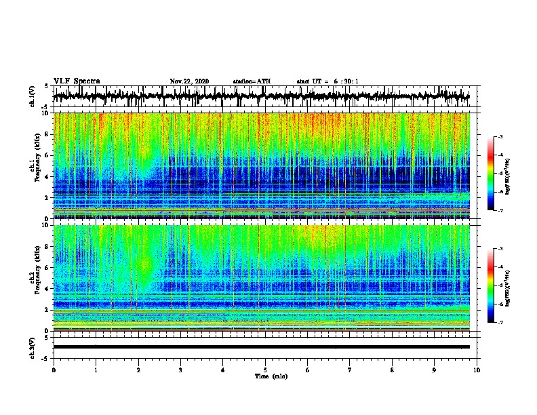Image resolution: width=537 pixels, height=415 pixels.
Task: Click the last time tick label "10" next to "9"
Action: [477, 370]
